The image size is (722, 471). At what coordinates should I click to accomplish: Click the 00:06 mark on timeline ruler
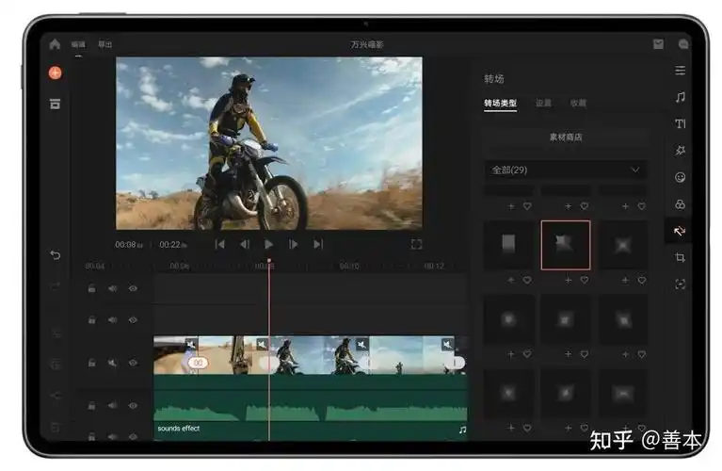[x=180, y=266]
